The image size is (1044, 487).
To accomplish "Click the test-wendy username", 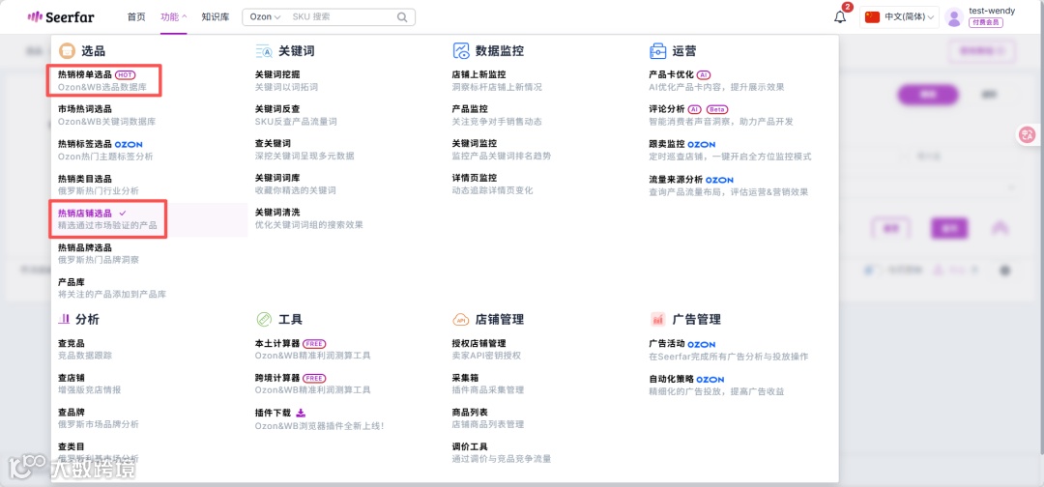I will pyautogui.click(x=992, y=11).
